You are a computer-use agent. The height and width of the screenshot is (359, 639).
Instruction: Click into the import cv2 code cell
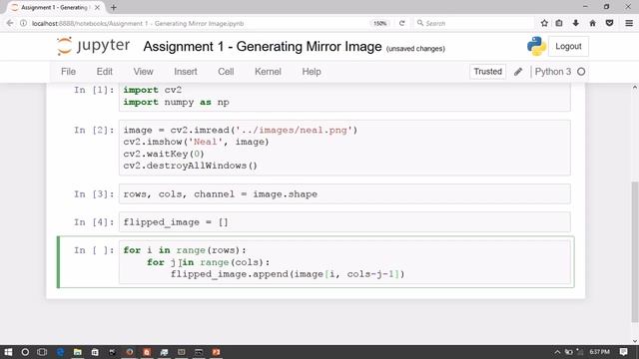(344, 97)
